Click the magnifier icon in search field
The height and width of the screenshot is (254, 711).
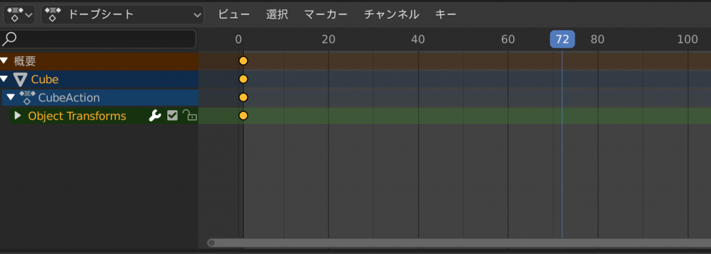click(9, 39)
